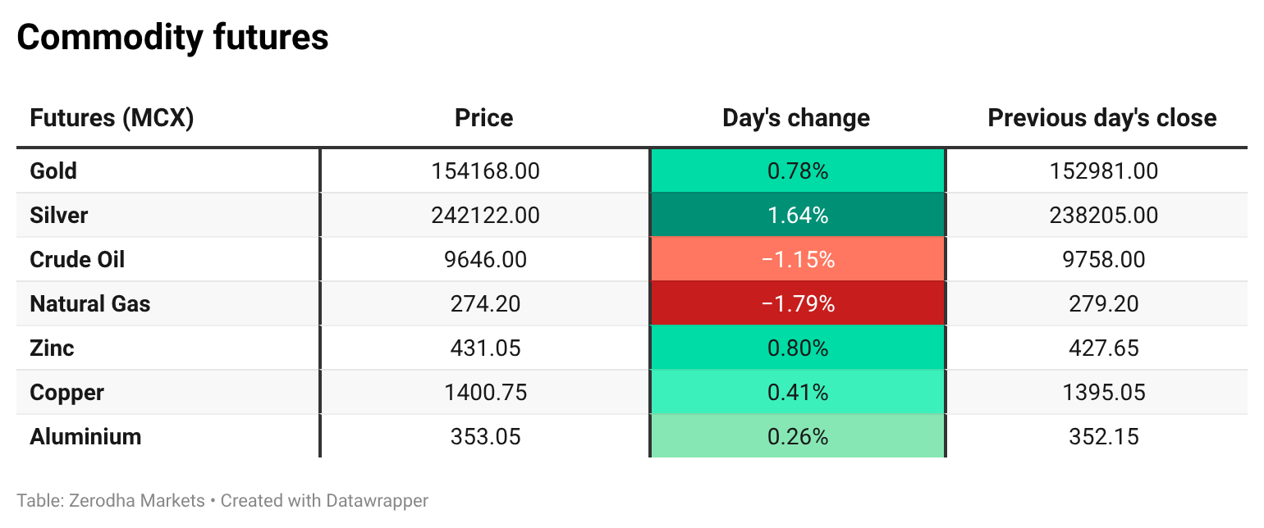Click Natural Gas dark red −1.79% cell

(x=798, y=304)
